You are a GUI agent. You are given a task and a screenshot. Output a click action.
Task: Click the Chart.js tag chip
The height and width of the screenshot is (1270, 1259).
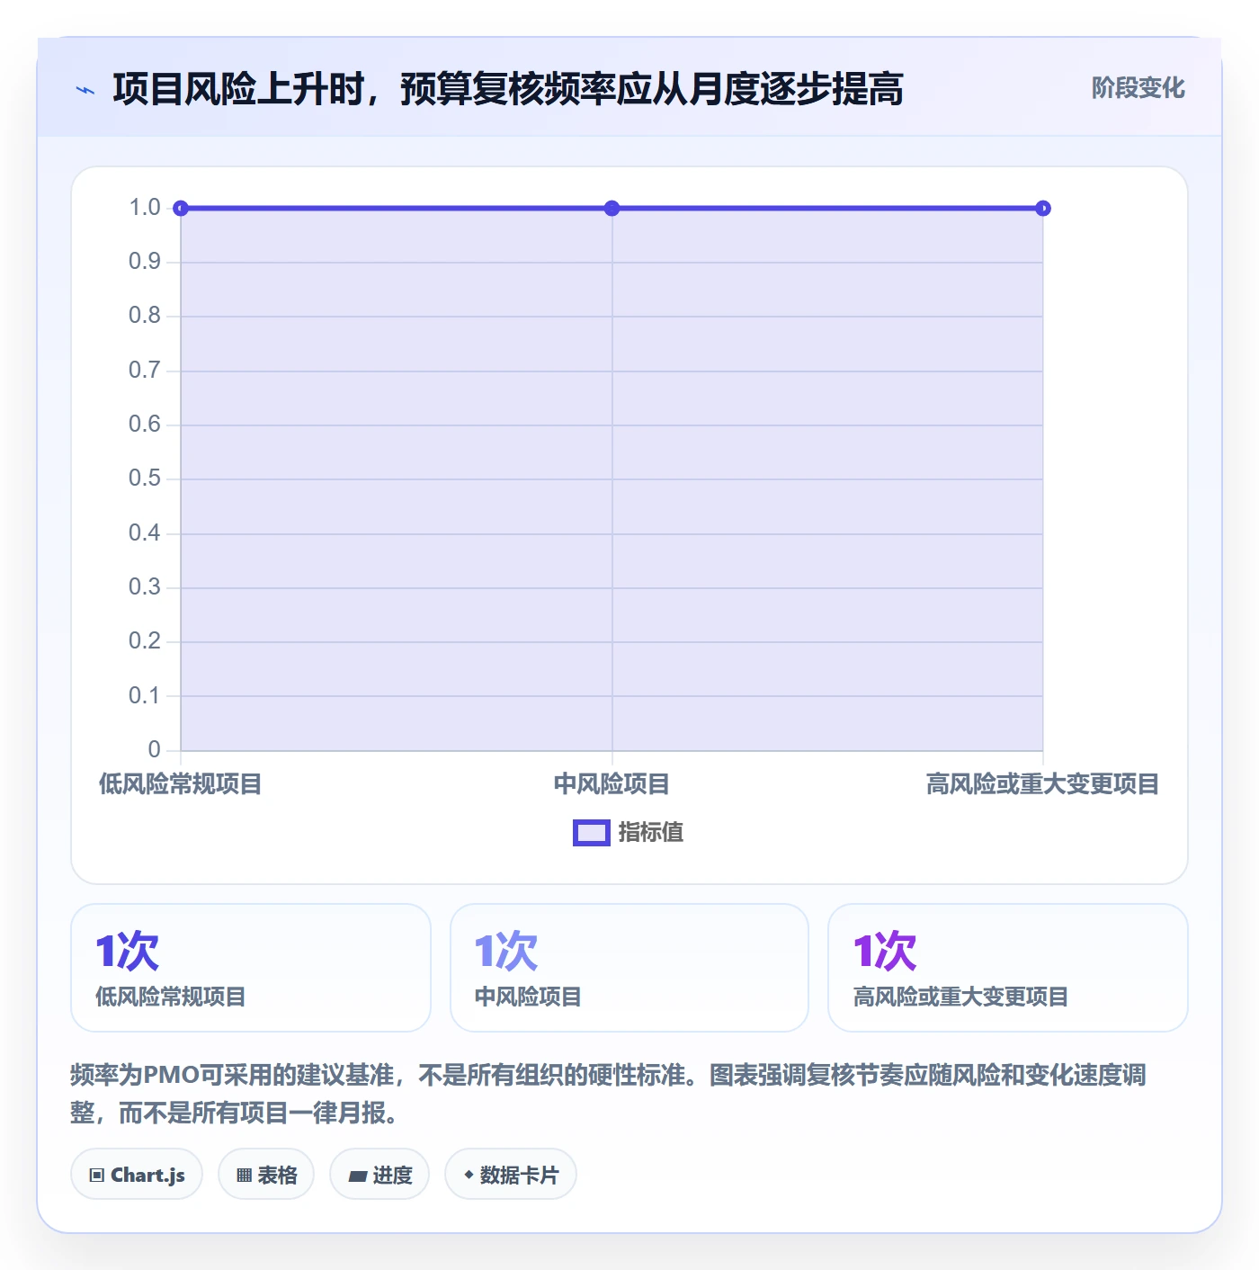(x=137, y=1175)
